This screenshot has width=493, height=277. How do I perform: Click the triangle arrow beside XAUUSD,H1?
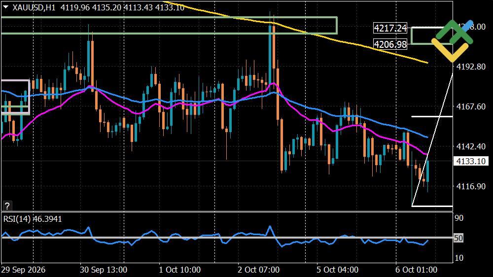5,7
